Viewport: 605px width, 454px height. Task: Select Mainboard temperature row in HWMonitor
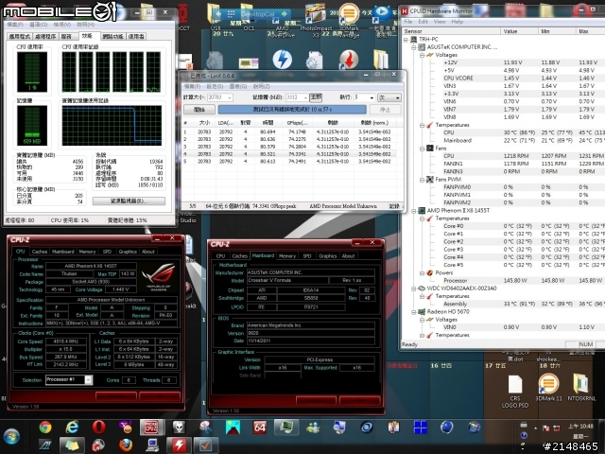[523, 141]
